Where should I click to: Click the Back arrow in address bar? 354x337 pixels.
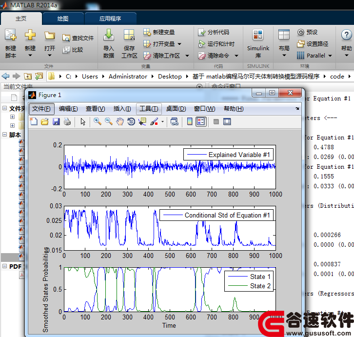click(x=6, y=77)
